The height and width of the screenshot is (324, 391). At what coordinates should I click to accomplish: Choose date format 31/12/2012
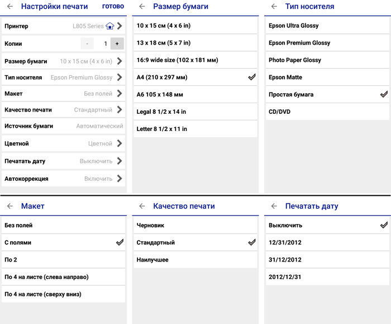point(327,260)
